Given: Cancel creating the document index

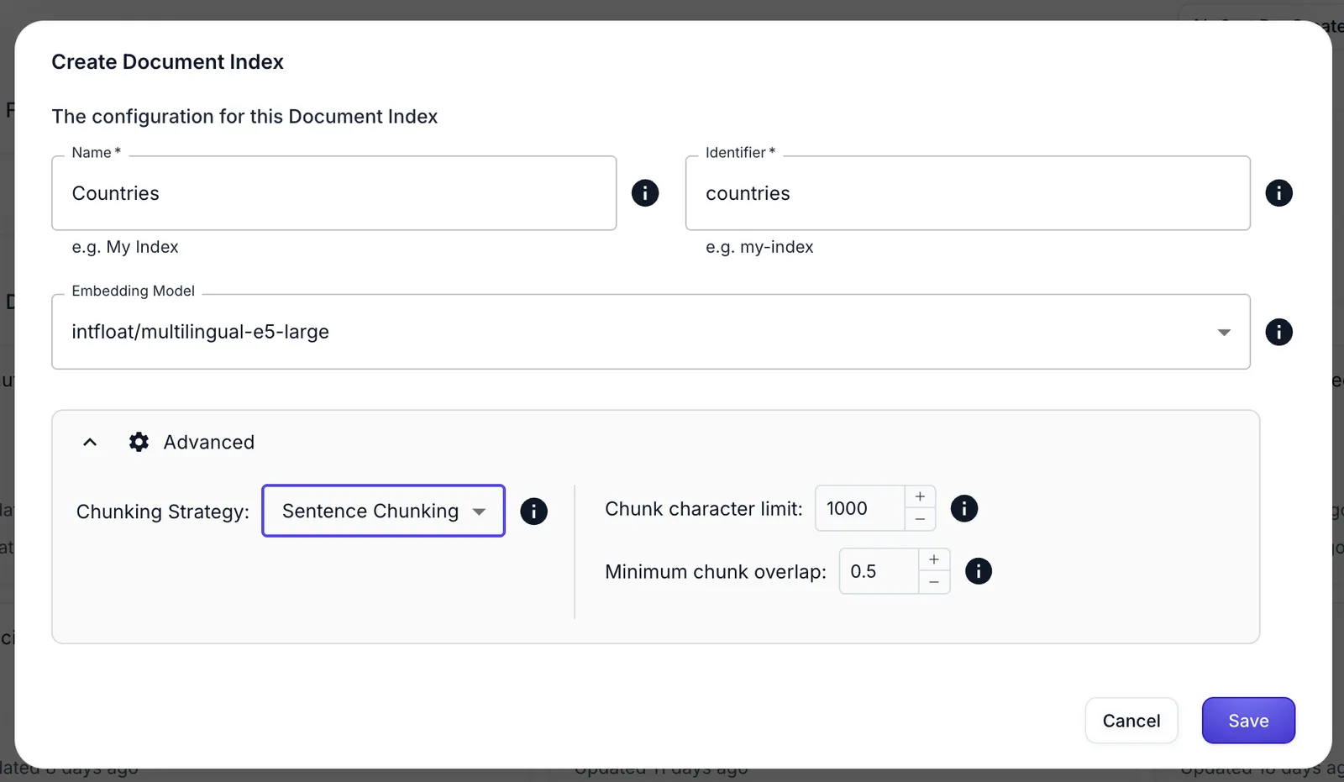Looking at the screenshot, I should coord(1131,721).
